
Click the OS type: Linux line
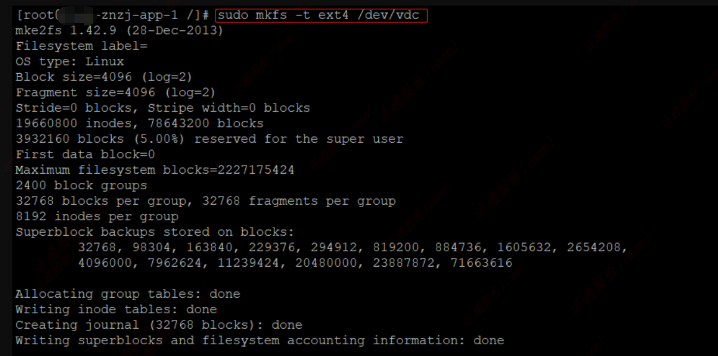tap(70, 61)
